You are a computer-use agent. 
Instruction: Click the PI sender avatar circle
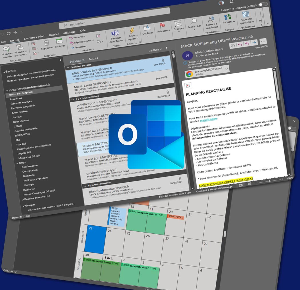(187, 56)
